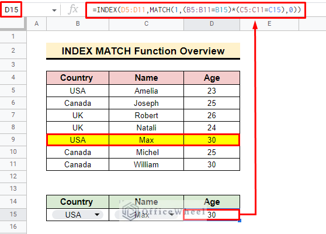Select row 1 header
This screenshot has width=326, height=234.
[13, 36]
